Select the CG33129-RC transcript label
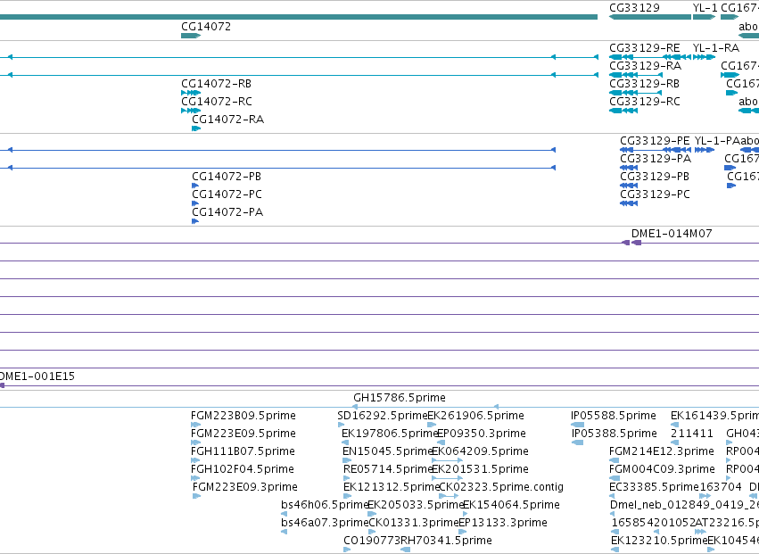Viewport: 759px width, 554px height. click(x=644, y=102)
